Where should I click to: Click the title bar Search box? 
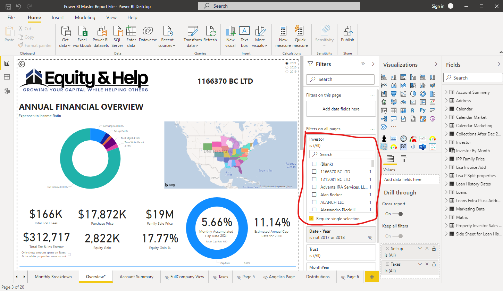pyautogui.click(x=279, y=6)
